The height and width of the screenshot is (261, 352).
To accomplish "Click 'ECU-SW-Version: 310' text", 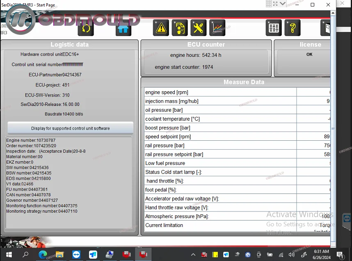I will [x=47, y=95].
